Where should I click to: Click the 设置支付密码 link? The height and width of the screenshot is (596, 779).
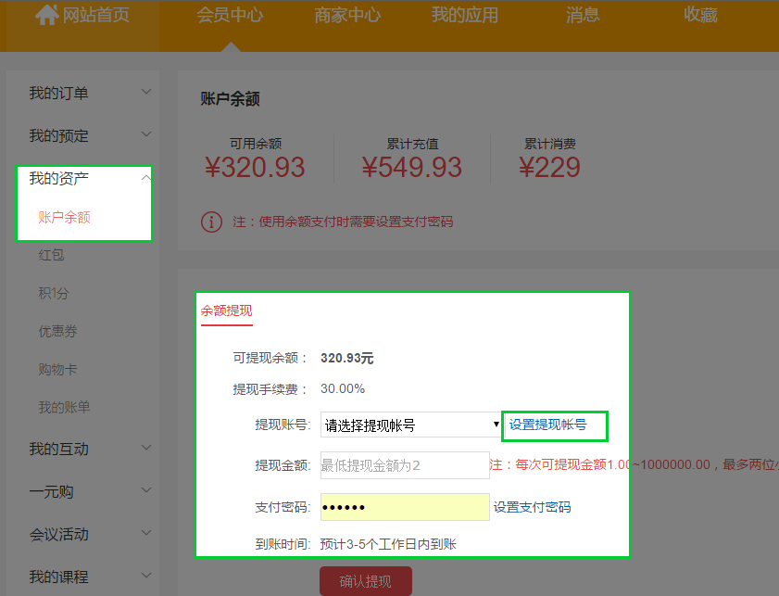pos(532,507)
